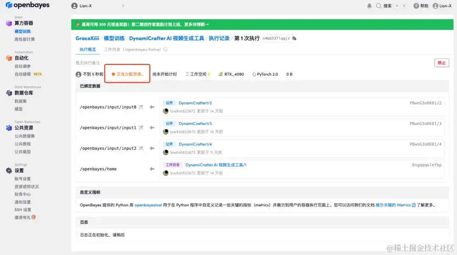Viewport: 457px width, 255px height.
Task: Open 模型 under 数据仓库
Action: click(x=18, y=109)
